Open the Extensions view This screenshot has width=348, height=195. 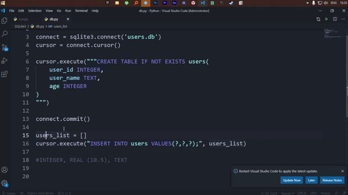click(4, 74)
